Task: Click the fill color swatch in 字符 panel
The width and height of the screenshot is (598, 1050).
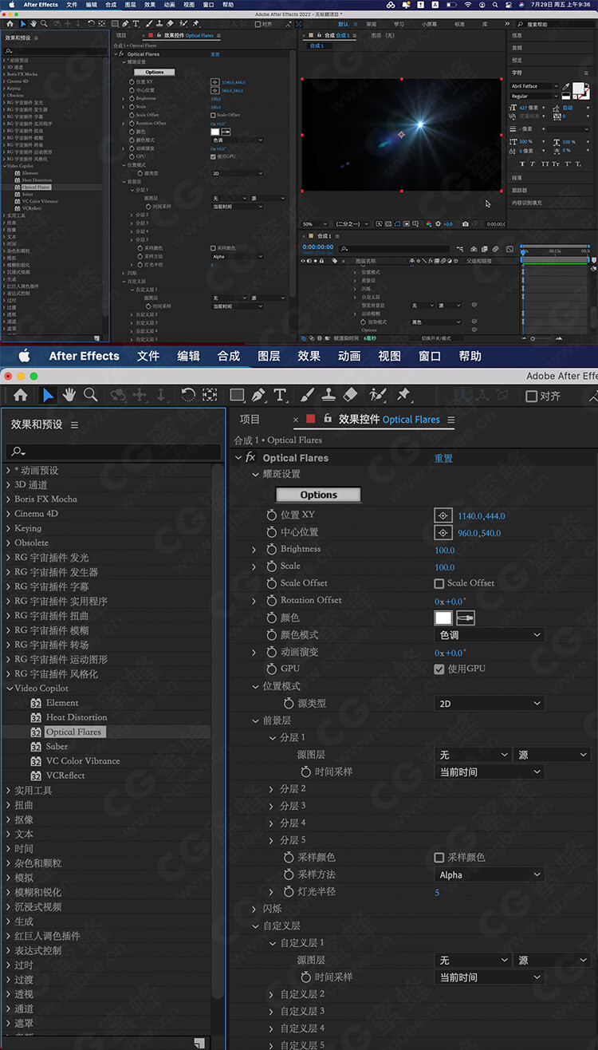Action: coord(578,89)
